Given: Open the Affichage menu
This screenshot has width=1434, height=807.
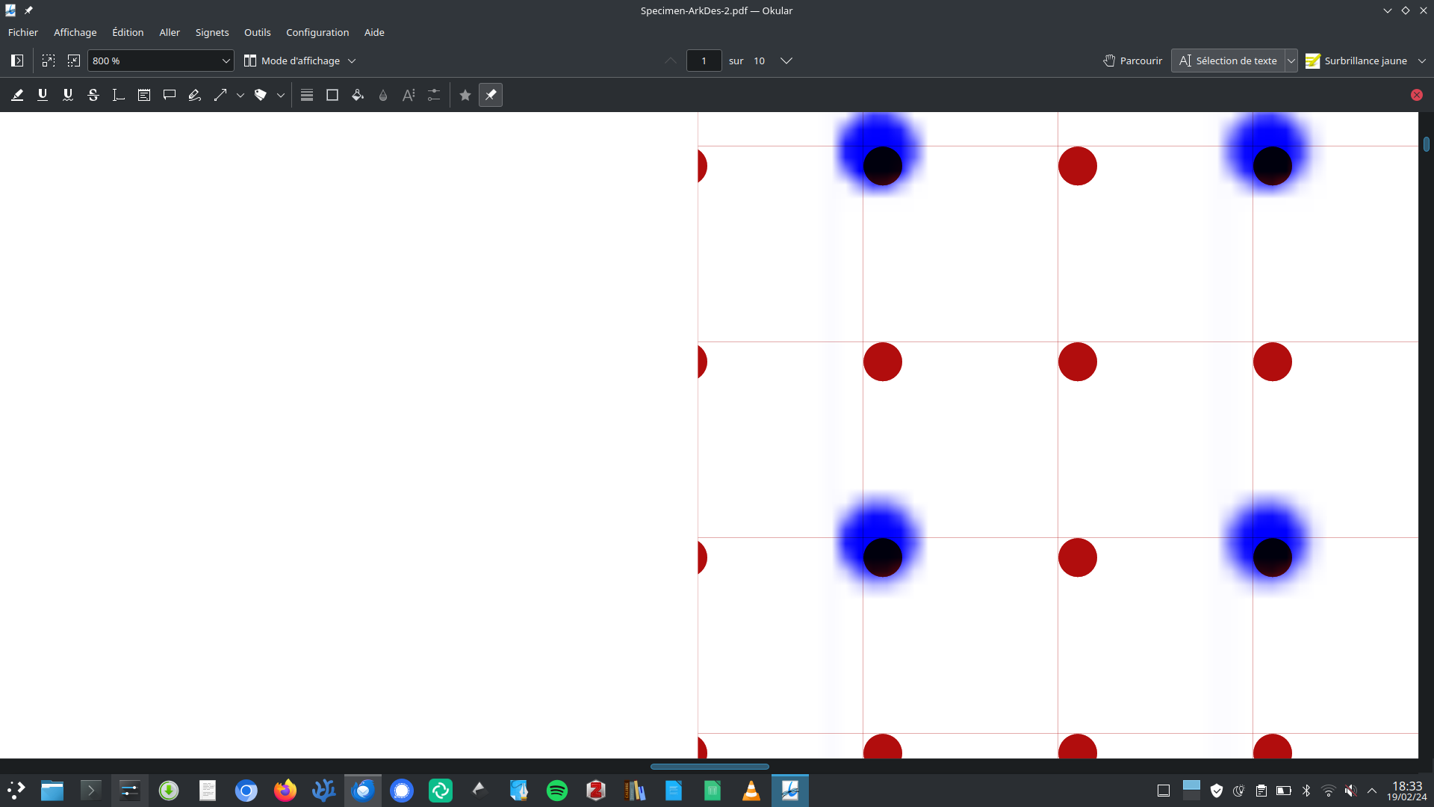Looking at the screenshot, I should pos(75,32).
